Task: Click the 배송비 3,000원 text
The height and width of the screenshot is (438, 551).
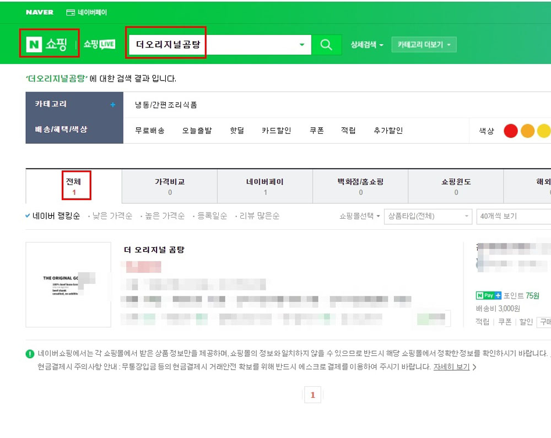Action: coord(498,309)
